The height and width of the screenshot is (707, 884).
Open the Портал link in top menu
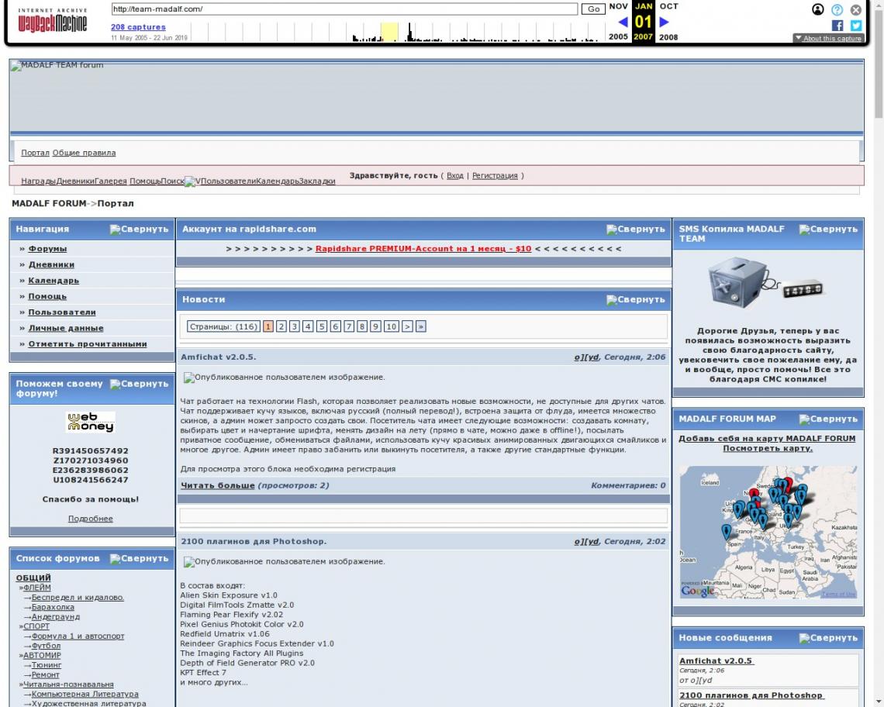click(x=36, y=153)
